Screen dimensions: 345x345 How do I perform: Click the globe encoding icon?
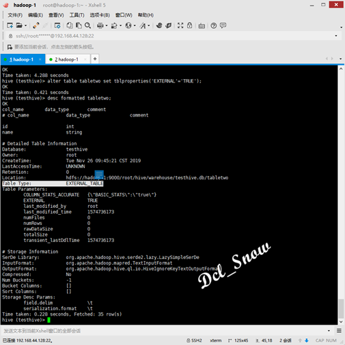(x=128, y=25)
